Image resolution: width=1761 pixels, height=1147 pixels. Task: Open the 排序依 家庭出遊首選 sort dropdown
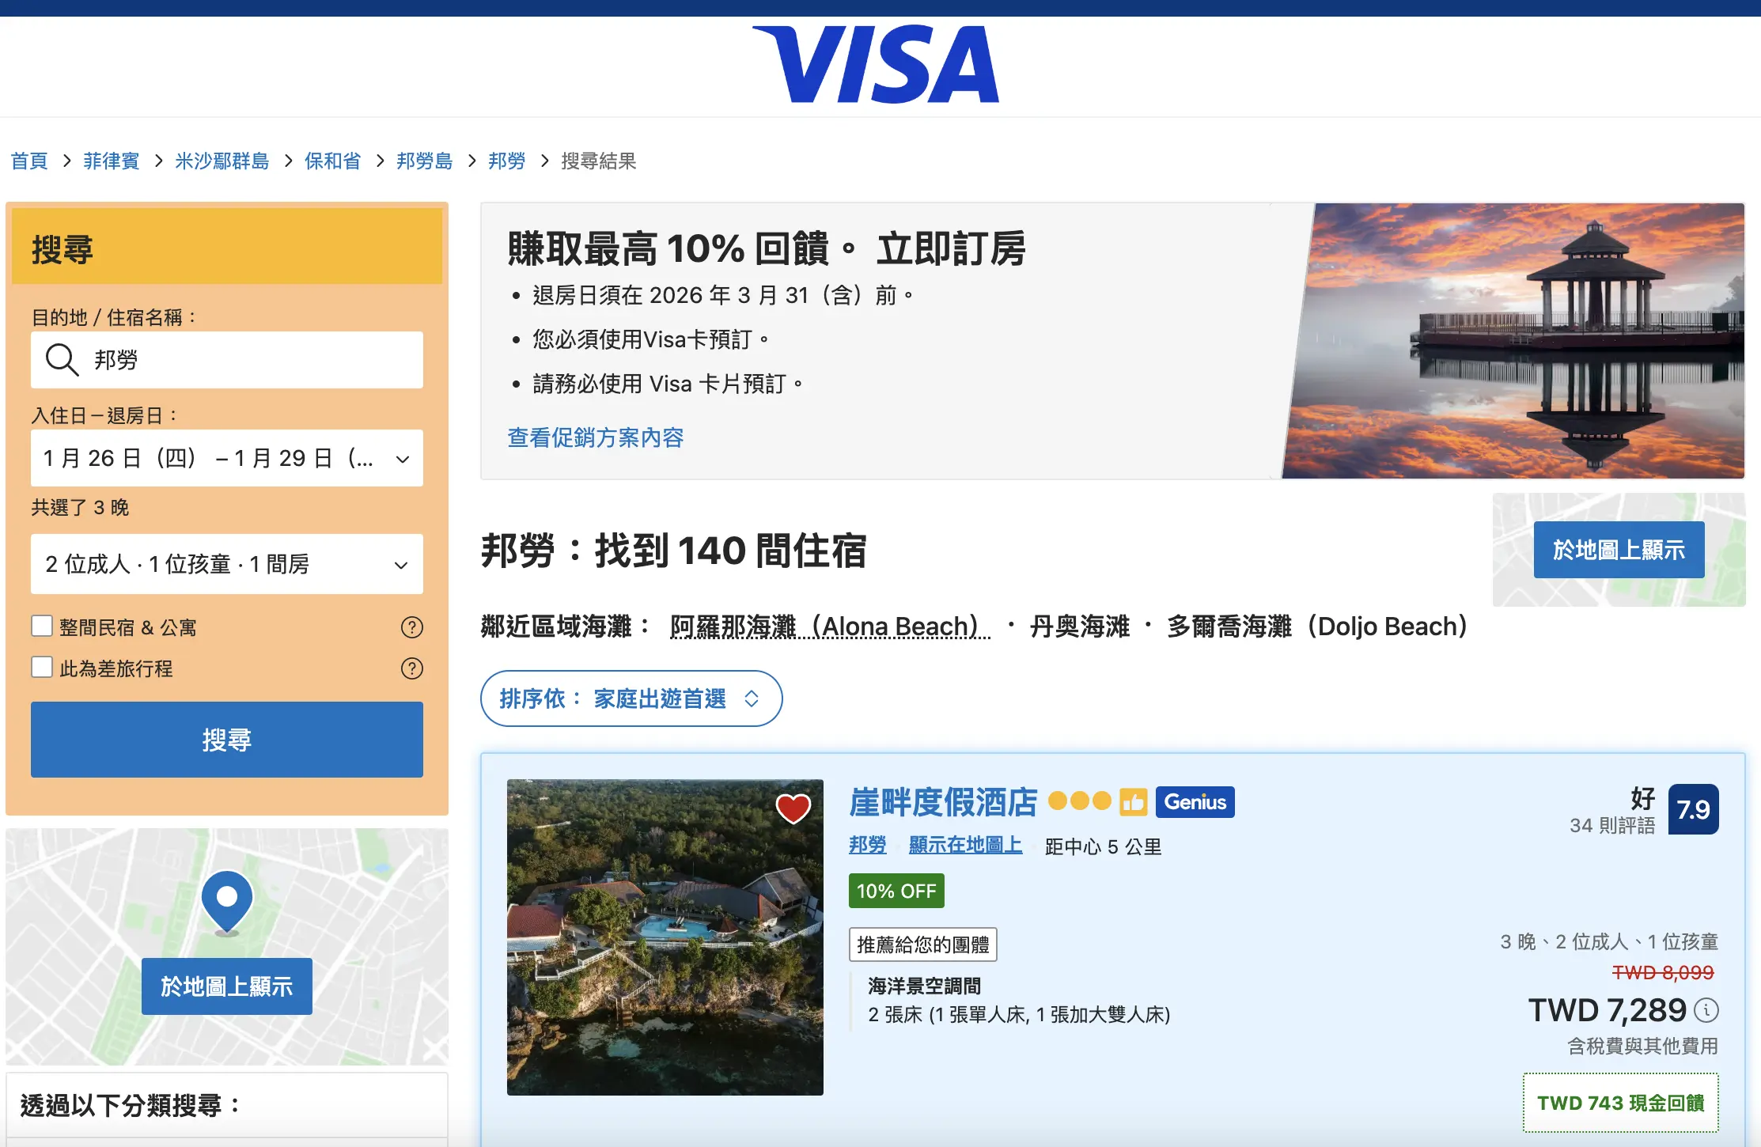[x=631, y=698]
